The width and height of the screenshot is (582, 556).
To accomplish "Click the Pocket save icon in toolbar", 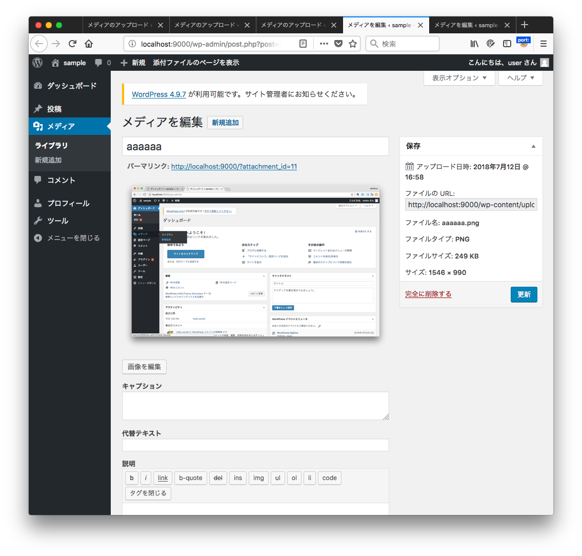I will tap(338, 44).
